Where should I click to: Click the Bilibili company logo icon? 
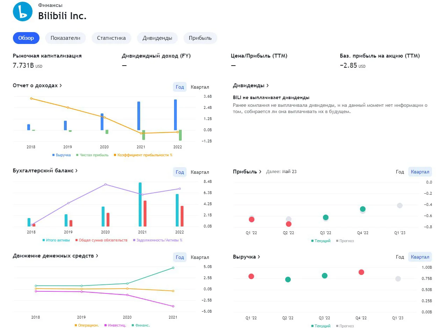click(x=23, y=12)
